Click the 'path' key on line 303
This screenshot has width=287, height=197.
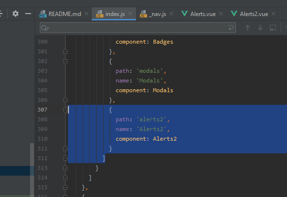pyautogui.click(x=122, y=71)
